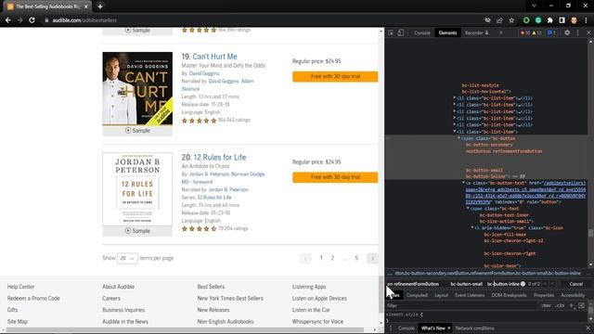The width and height of the screenshot is (594, 334).
Task: Open the Chrome three-dot menu
Action: (586, 20)
